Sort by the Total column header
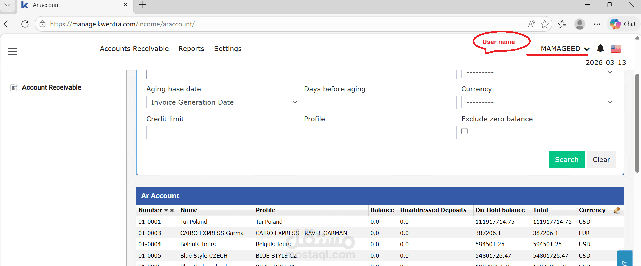The image size is (641, 266). [540, 210]
